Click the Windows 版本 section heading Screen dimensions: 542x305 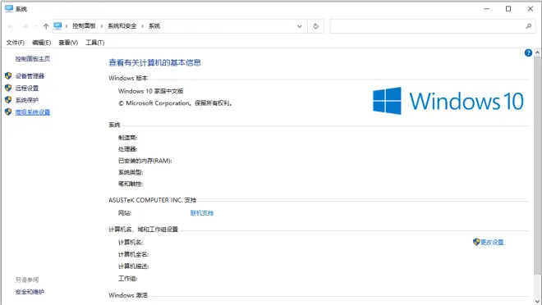point(128,79)
